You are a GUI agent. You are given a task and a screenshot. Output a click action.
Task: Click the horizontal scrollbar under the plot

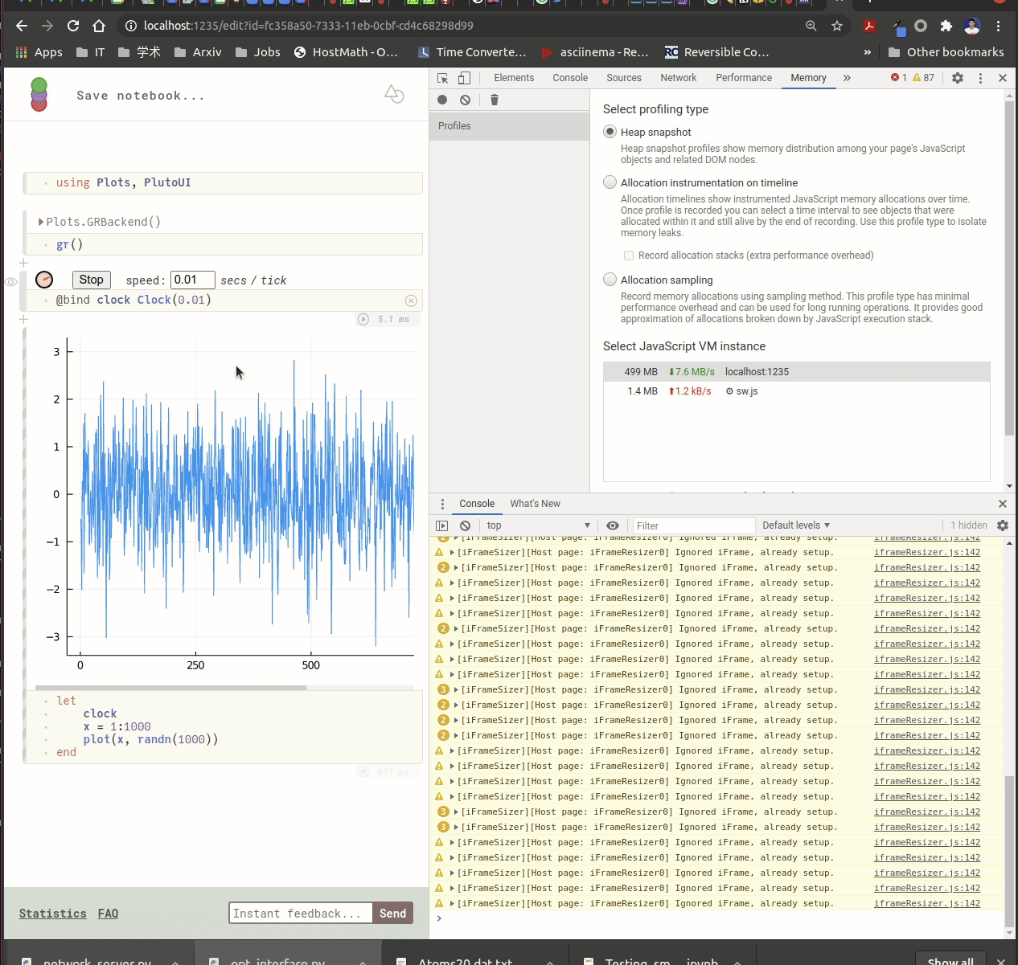click(x=170, y=688)
